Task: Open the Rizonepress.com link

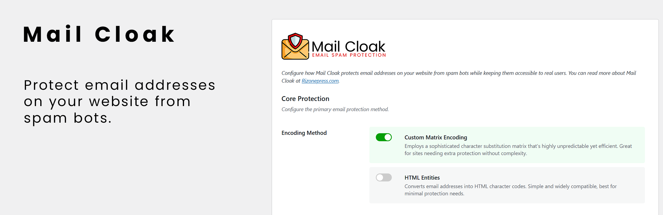Action: click(320, 81)
